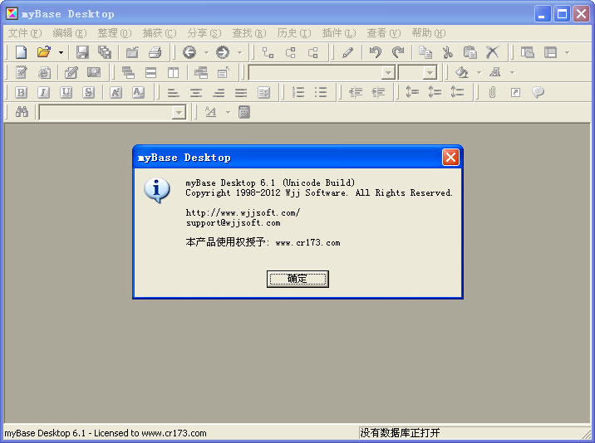Toggle Underline formatting
595x443 pixels.
(x=66, y=92)
